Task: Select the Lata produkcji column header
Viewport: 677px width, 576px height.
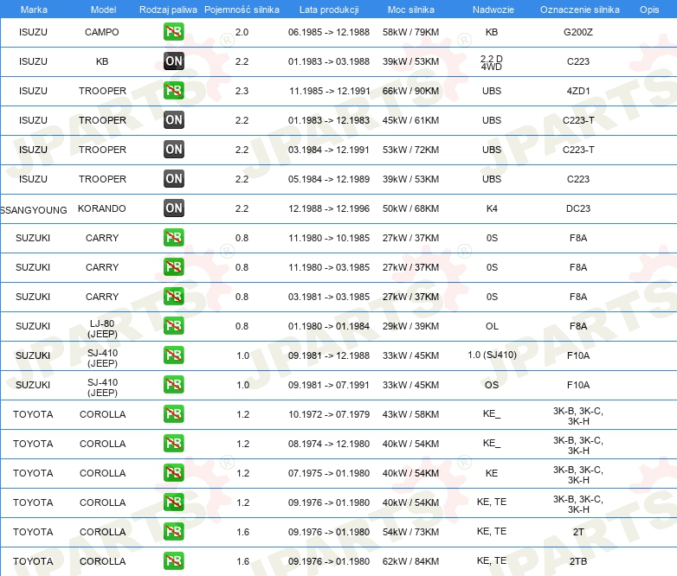Action: point(329,10)
